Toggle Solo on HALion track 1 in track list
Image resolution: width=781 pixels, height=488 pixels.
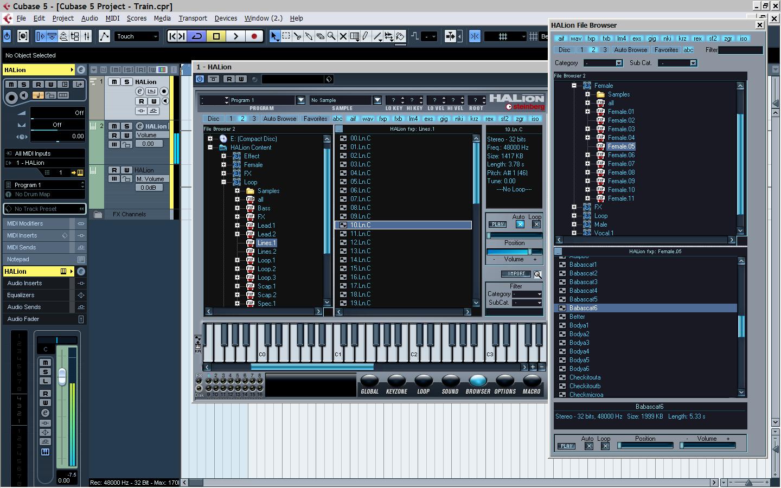click(126, 82)
